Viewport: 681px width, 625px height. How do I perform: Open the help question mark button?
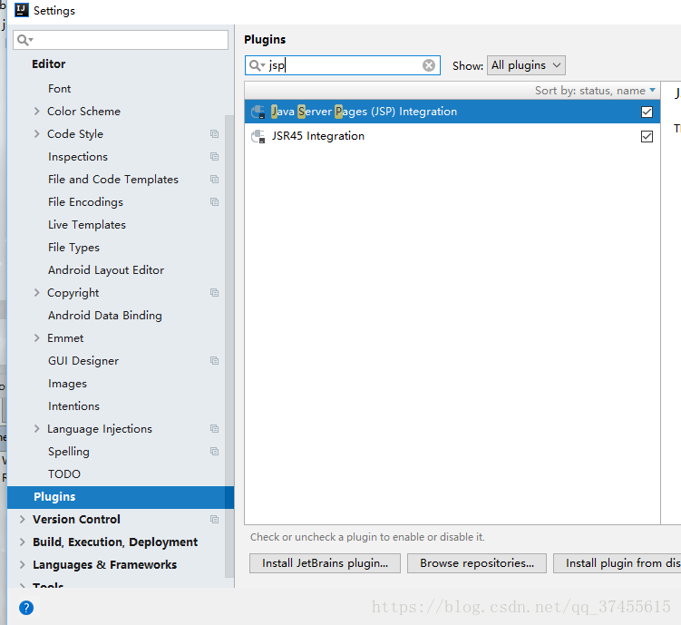26,608
